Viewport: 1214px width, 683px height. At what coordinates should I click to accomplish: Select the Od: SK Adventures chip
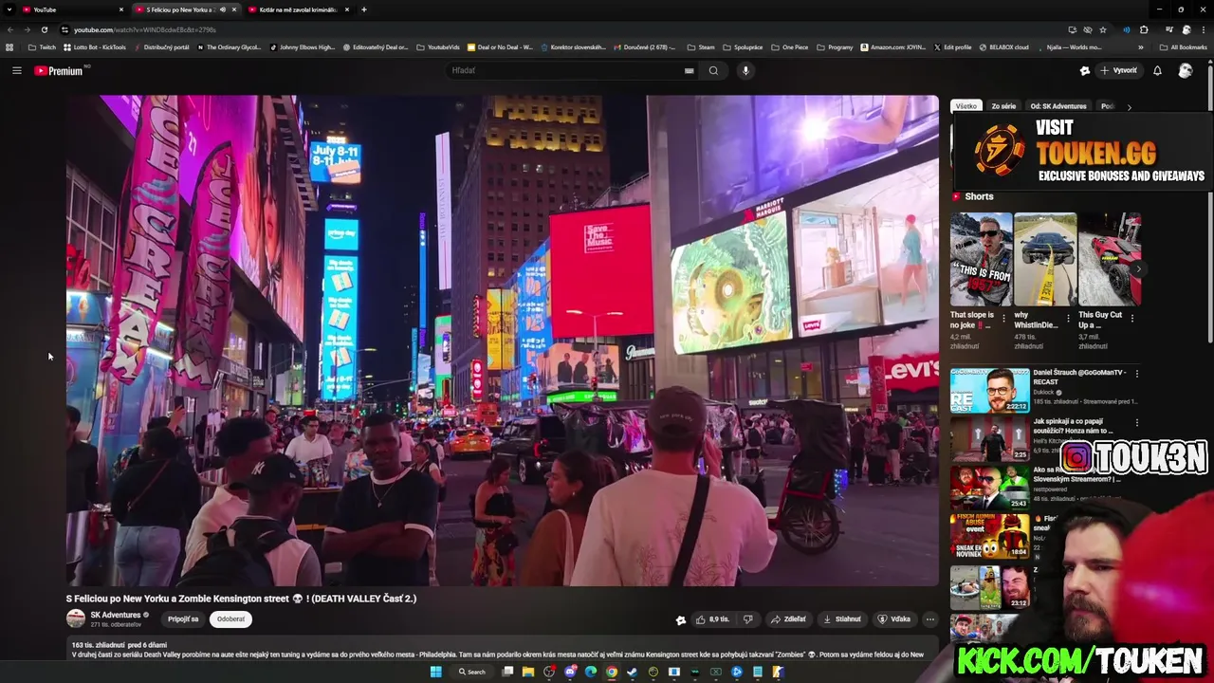click(x=1058, y=106)
